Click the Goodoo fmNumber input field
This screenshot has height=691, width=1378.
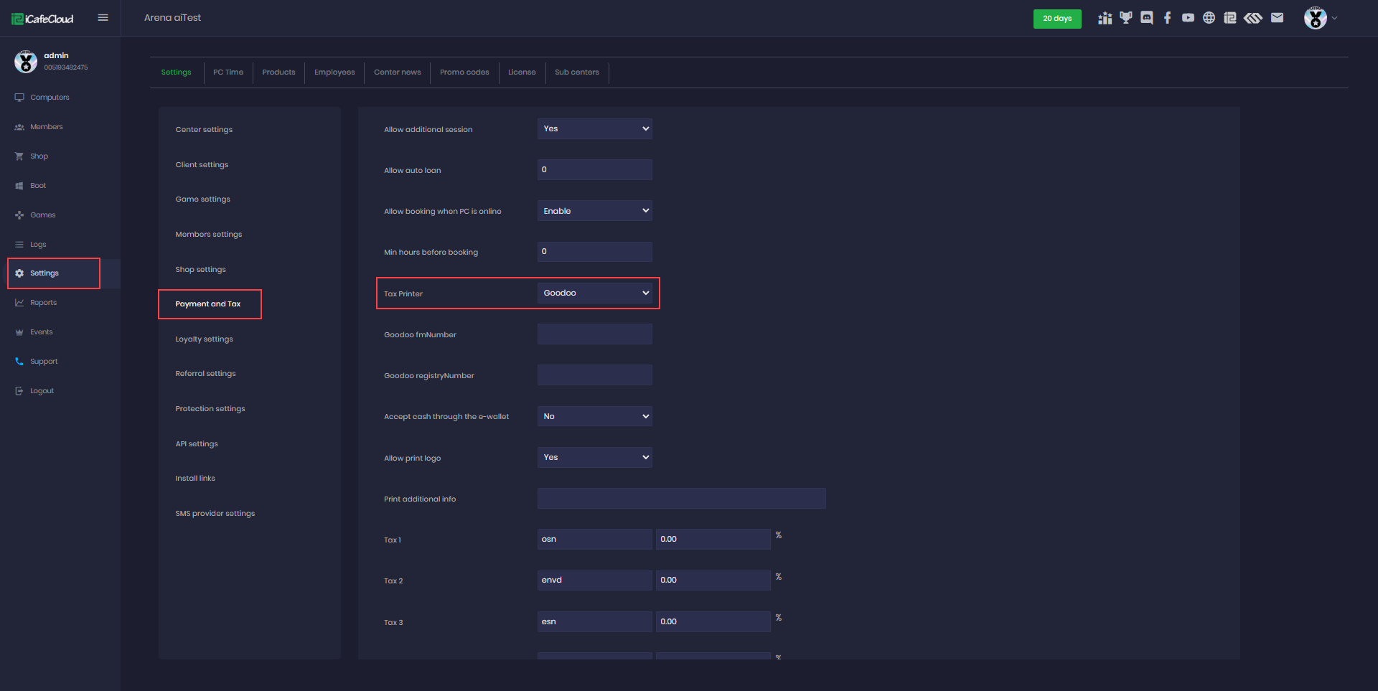click(594, 334)
